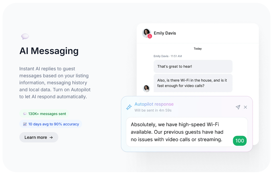Click the green 100 score badge
This screenshot has width=273, height=175.
click(x=240, y=141)
